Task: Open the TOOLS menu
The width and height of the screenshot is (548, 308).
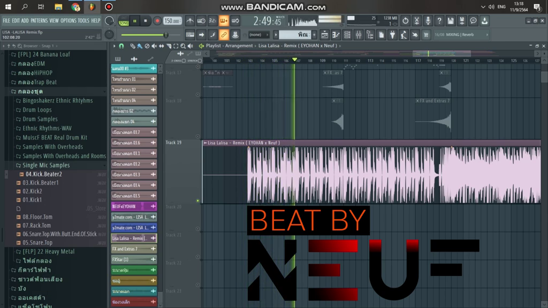Action: (x=83, y=21)
